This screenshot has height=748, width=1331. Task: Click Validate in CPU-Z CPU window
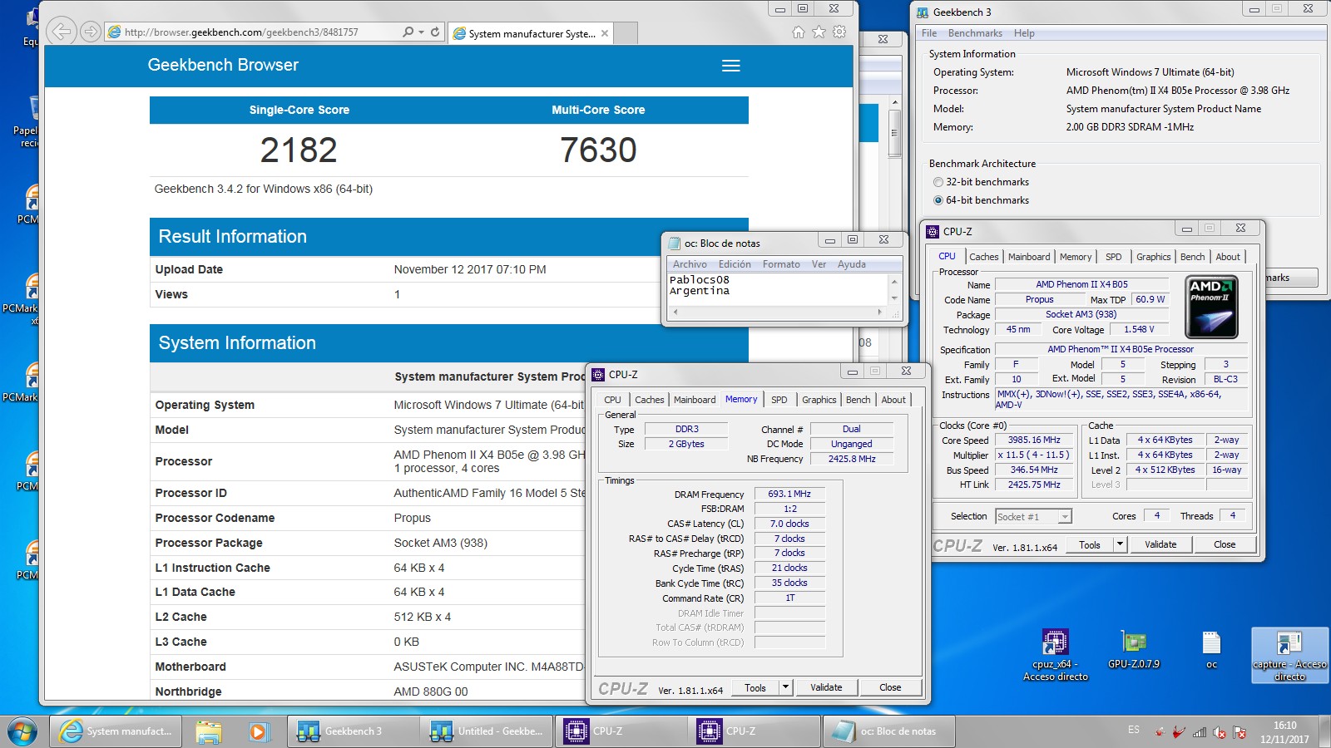1160,544
